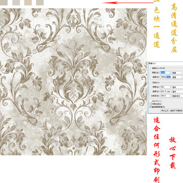Open the document height unit dropdown

point(177,91)
